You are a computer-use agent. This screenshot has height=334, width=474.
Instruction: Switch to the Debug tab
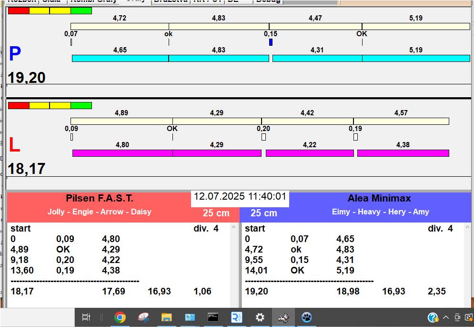(268, 1)
